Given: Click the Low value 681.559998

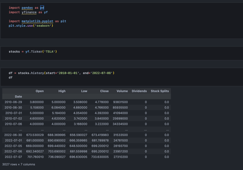Looking at the screenshot, I should point(79,151).
